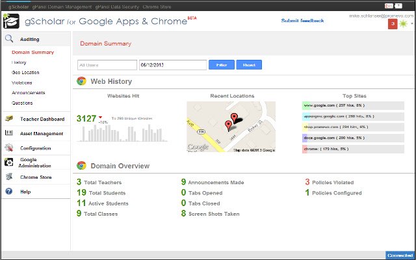Screen dimensions: 416x260
Task: Click the gScholar graduation cap logo
Action: [x=11, y=21]
